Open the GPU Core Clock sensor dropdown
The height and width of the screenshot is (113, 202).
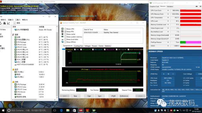(168, 10)
